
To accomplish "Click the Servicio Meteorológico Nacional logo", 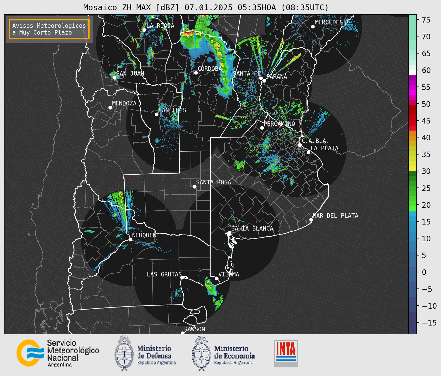I will tap(58, 353).
